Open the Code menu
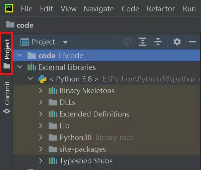This screenshot has width=201, height=170. tap(130, 9)
